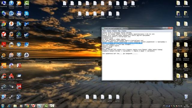Click the Notepad vertical scrollbar
192x108 pixels.
click(x=172, y=56)
